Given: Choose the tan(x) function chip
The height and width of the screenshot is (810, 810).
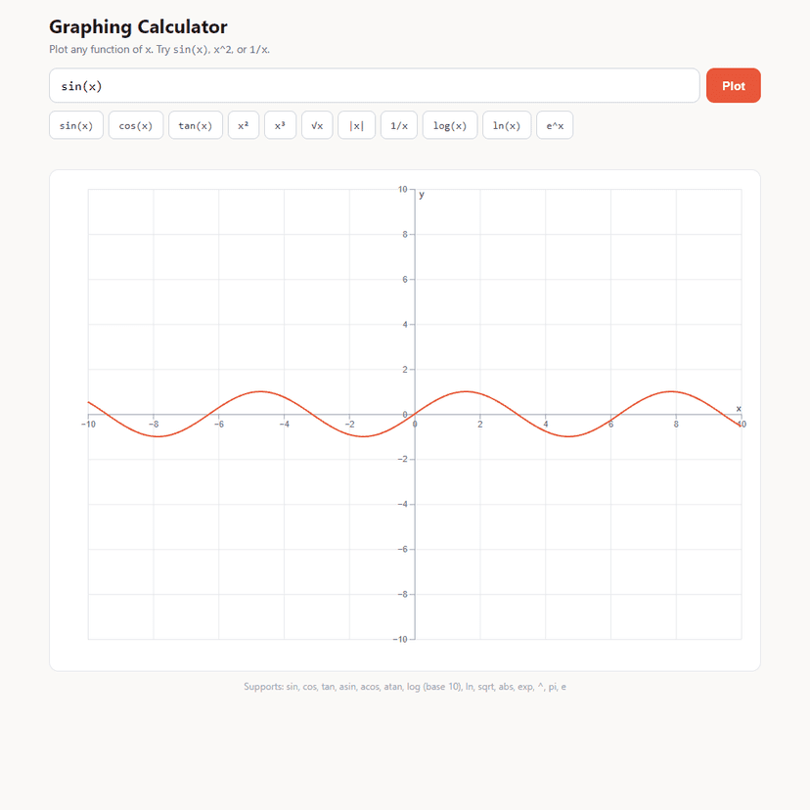Looking at the screenshot, I should (196, 125).
